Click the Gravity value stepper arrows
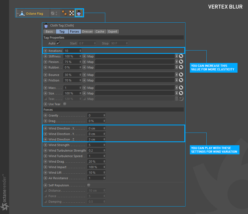Viewport: 248px width, 214px height. tap(104, 115)
